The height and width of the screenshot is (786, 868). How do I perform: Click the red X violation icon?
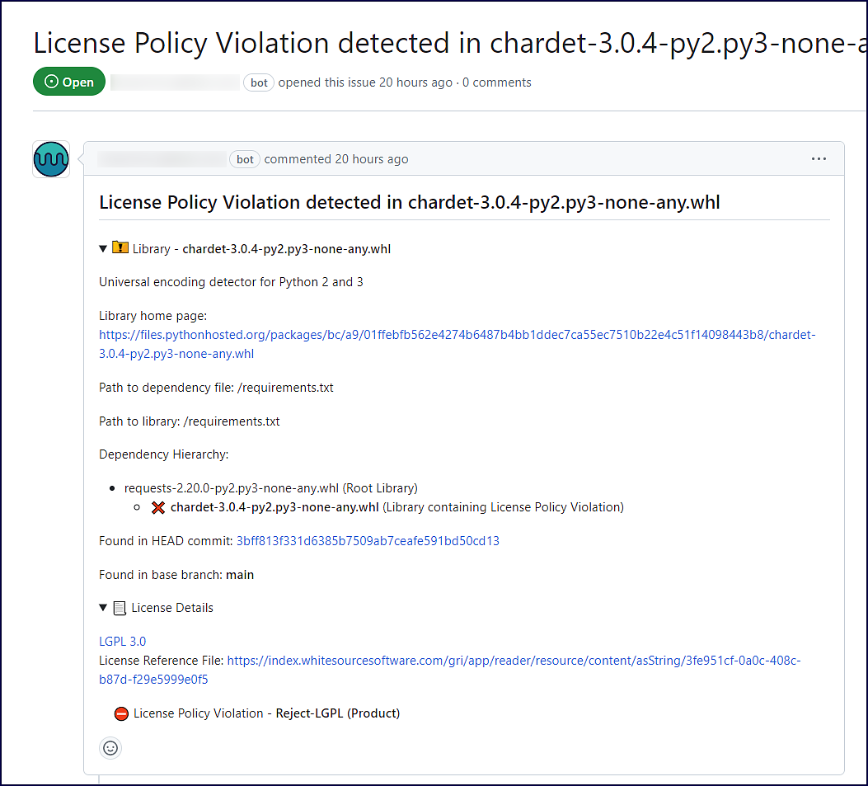(159, 507)
